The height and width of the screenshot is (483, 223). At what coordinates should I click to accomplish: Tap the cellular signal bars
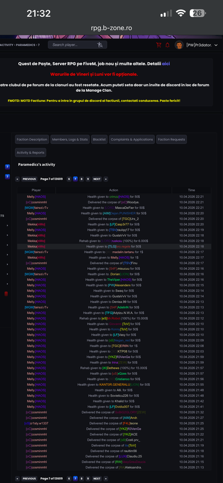pos(166,13)
